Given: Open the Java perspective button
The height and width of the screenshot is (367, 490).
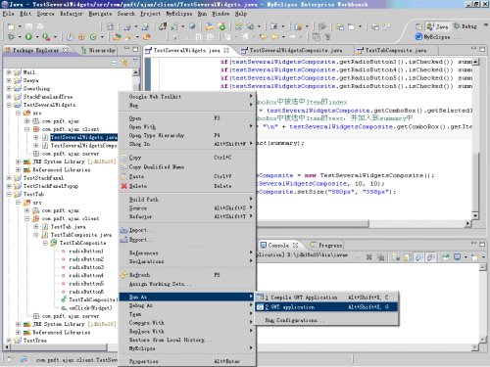Looking at the screenshot, I should click(x=437, y=26).
